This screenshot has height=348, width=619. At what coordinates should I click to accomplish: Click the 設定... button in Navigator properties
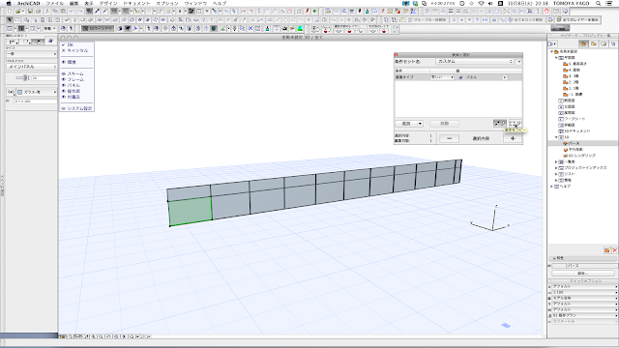pyautogui.click(x=583, y=273)
